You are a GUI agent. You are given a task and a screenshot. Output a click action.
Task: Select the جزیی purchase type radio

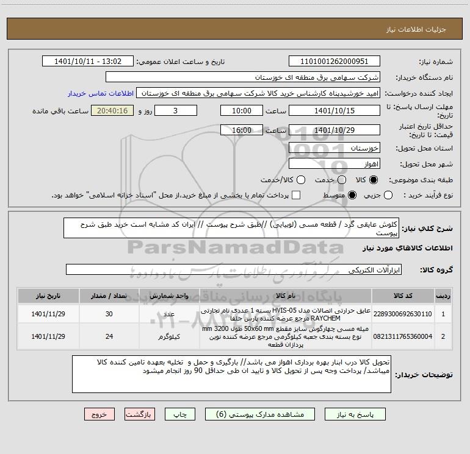click(x=388, y=196)
